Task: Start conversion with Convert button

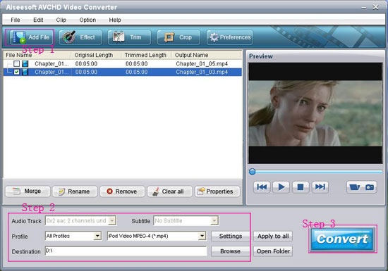Action: [342, 239]
